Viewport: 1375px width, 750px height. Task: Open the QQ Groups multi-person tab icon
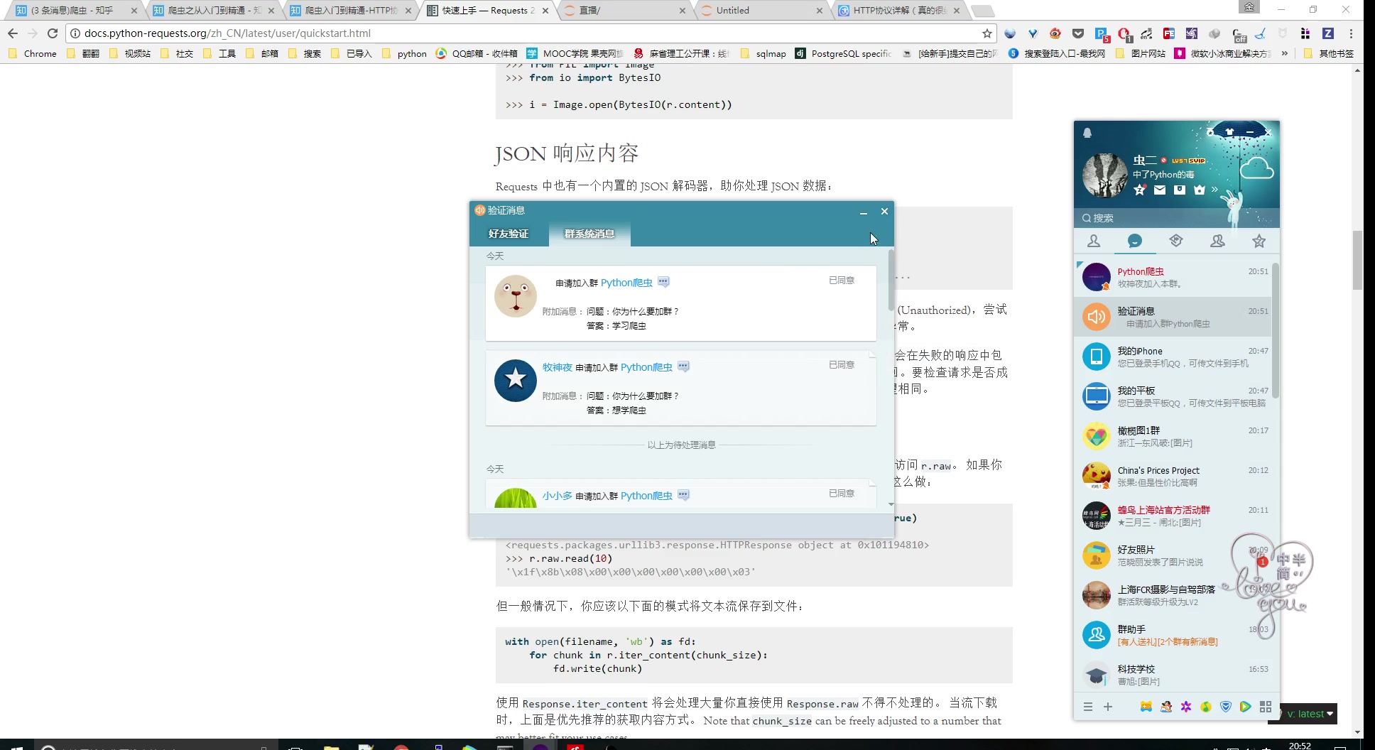(1217, 241)
